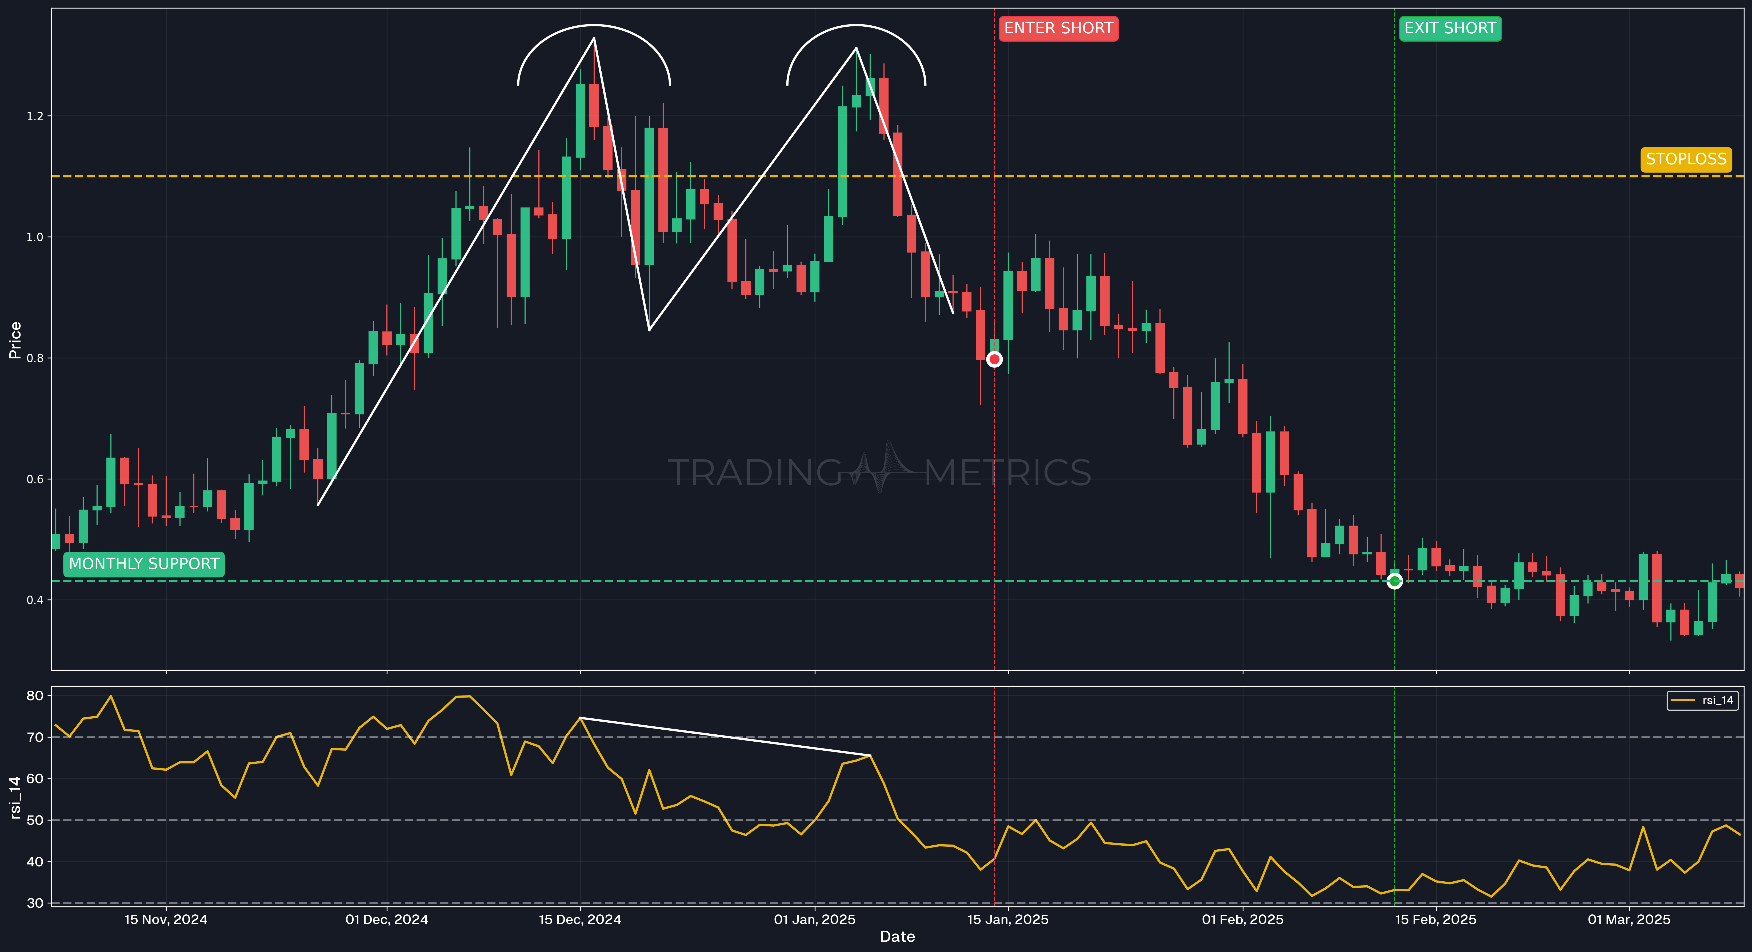The height and width of the screenshot is (952, 1752).
Task: Click the 01 Mar, 2025 date tick
Action: tap(1629, 920)
